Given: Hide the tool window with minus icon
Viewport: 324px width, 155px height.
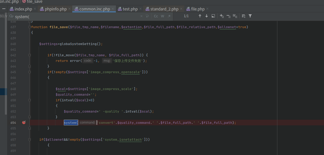Looking at the screenshot, I should click(4, 9).
